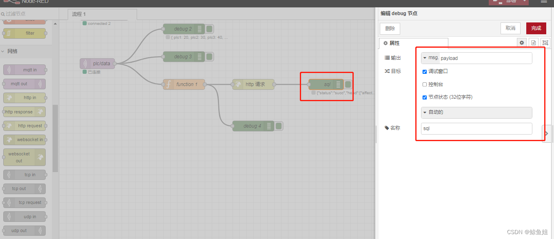554x239 pixels.
Task: Select the http 请求 node
Action: pos(253,84)
